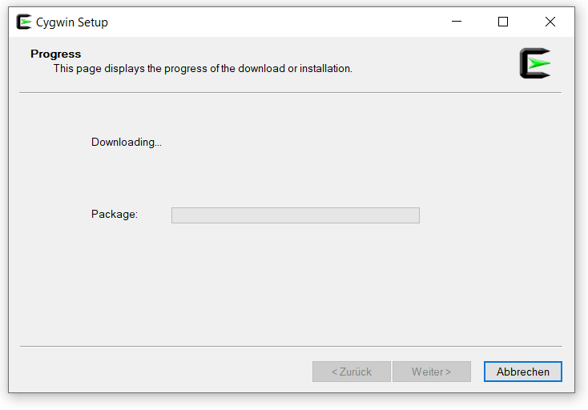Click the Package progress bar
The image size is (588, 410).
click(295, 215)
